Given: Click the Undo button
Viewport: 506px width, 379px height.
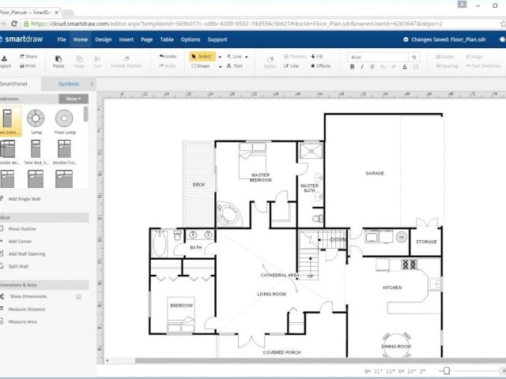Looking at the screenshot, I should (167, 57).
